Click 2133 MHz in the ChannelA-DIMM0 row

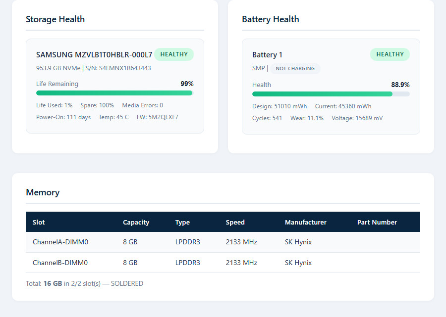[x=241, y=242]
